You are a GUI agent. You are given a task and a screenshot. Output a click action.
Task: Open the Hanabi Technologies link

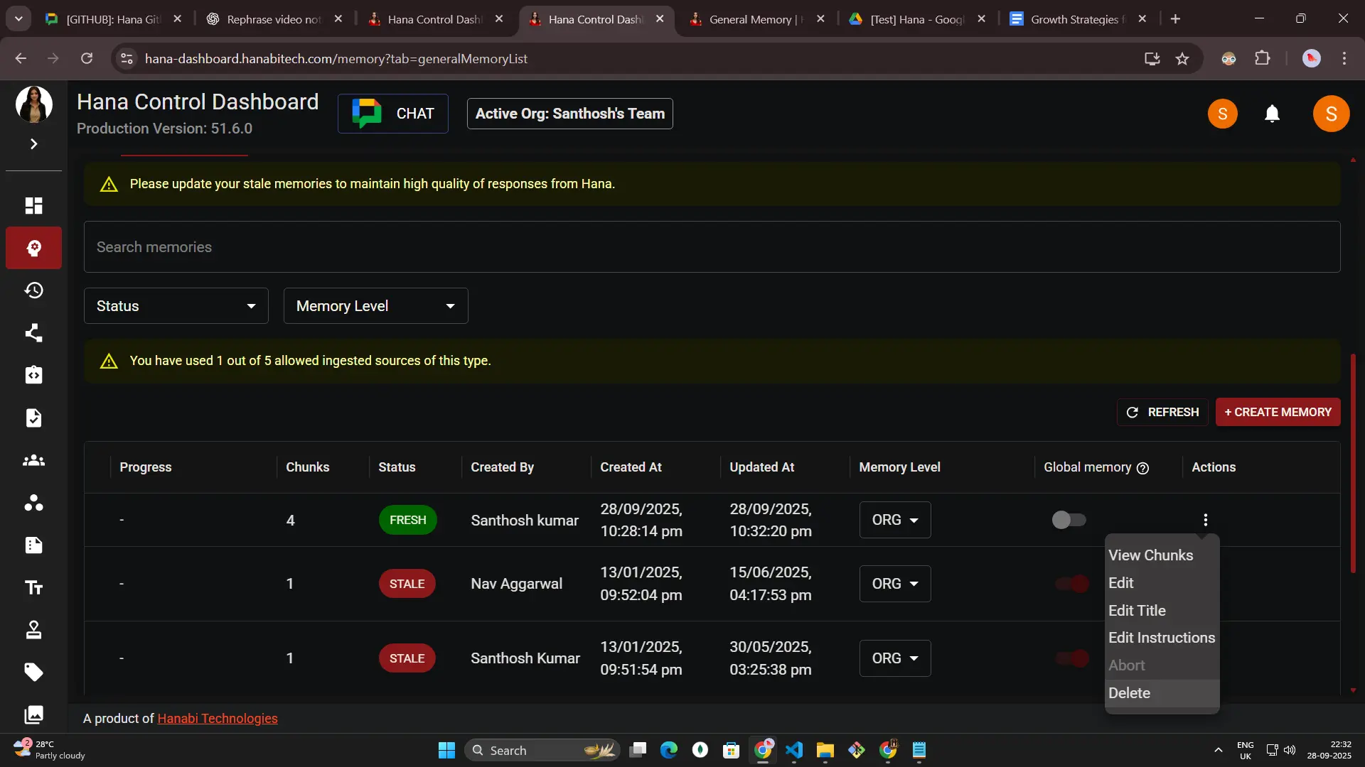click(217, 719)
